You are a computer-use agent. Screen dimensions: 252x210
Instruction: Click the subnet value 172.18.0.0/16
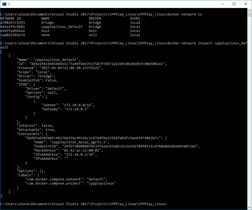point(77,105)
